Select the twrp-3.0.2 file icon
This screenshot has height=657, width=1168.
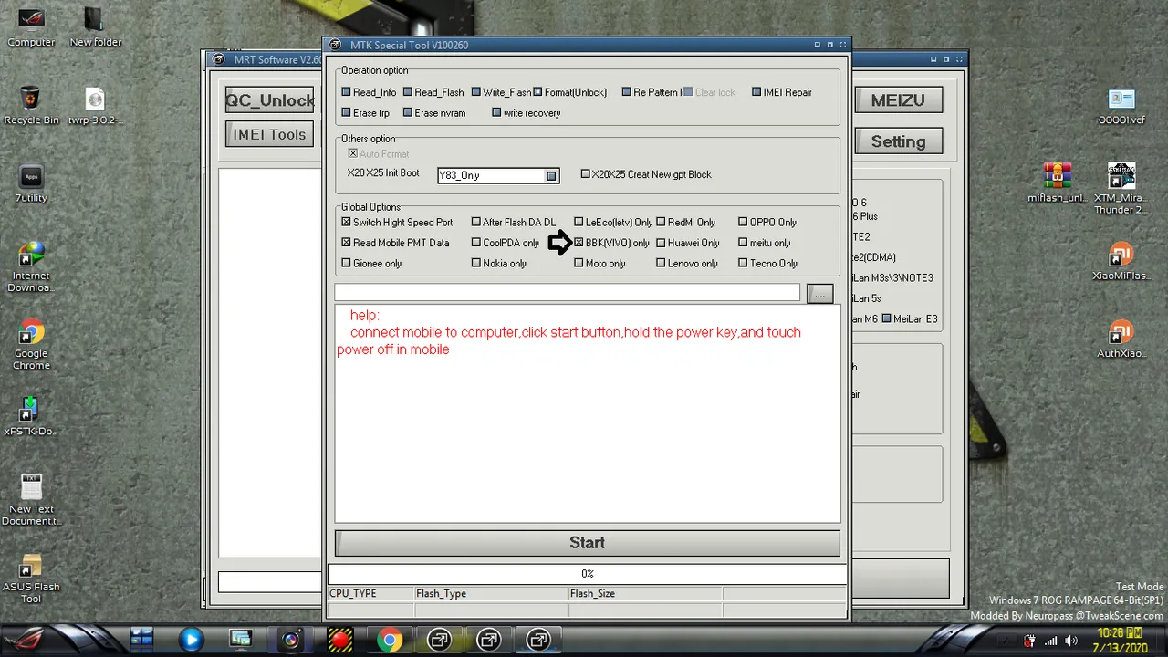pyautogui.click(x=95, y=105)
